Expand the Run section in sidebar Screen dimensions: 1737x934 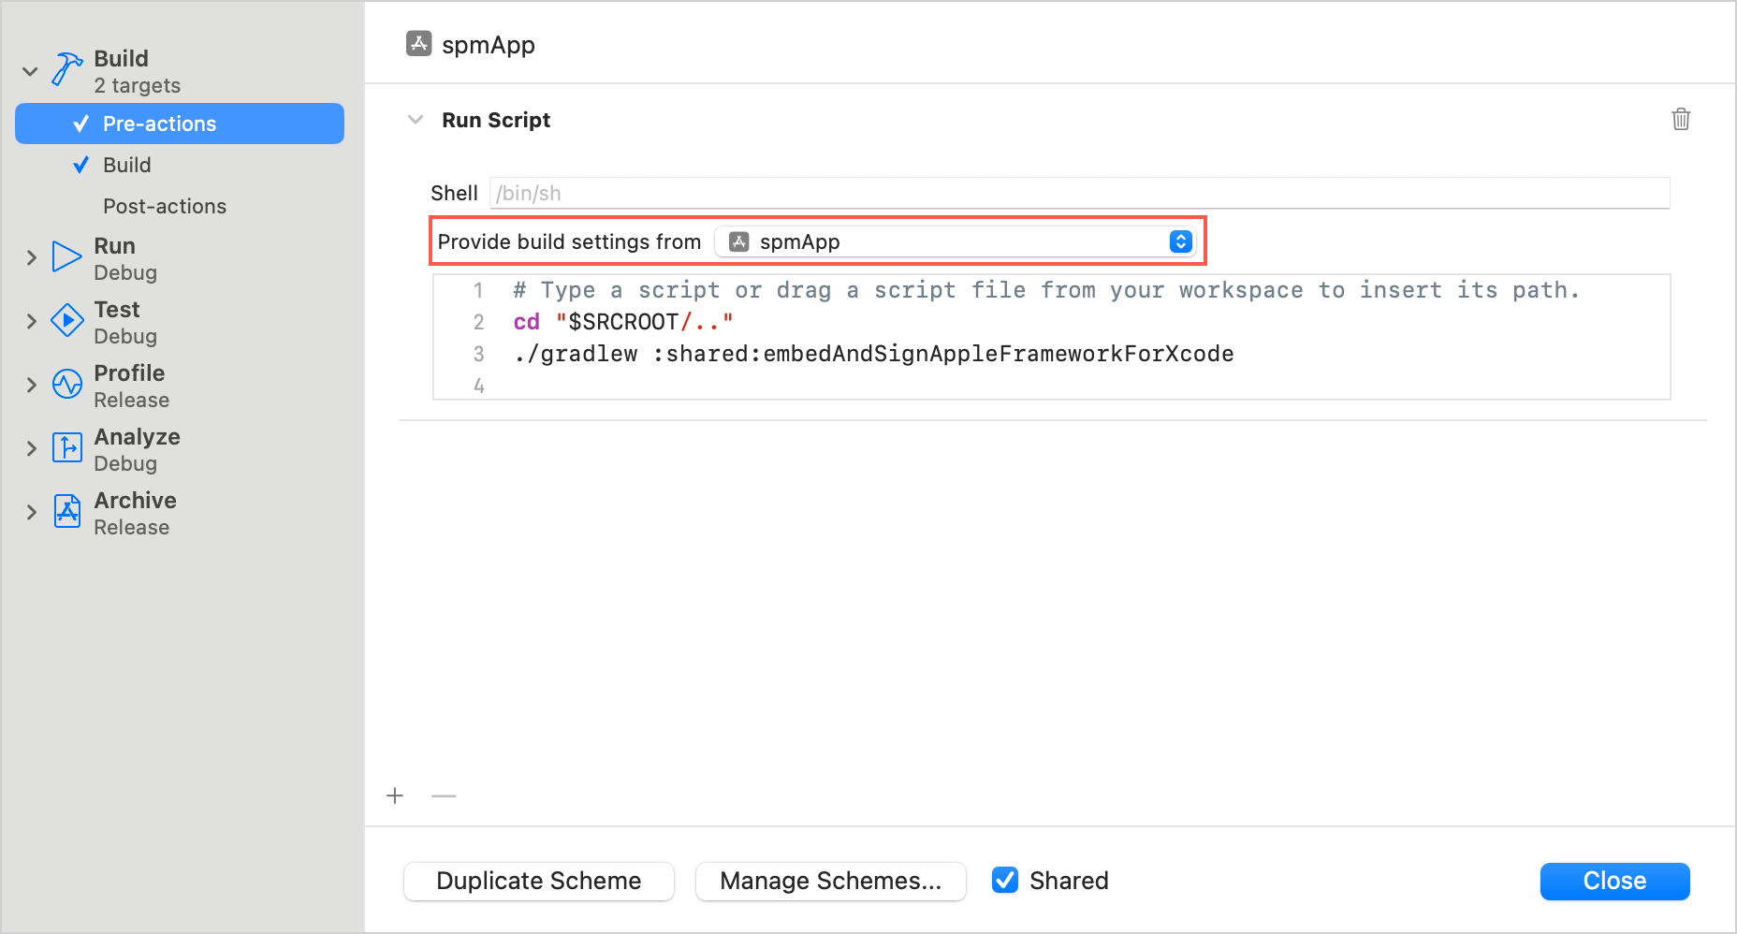(29, 257)
